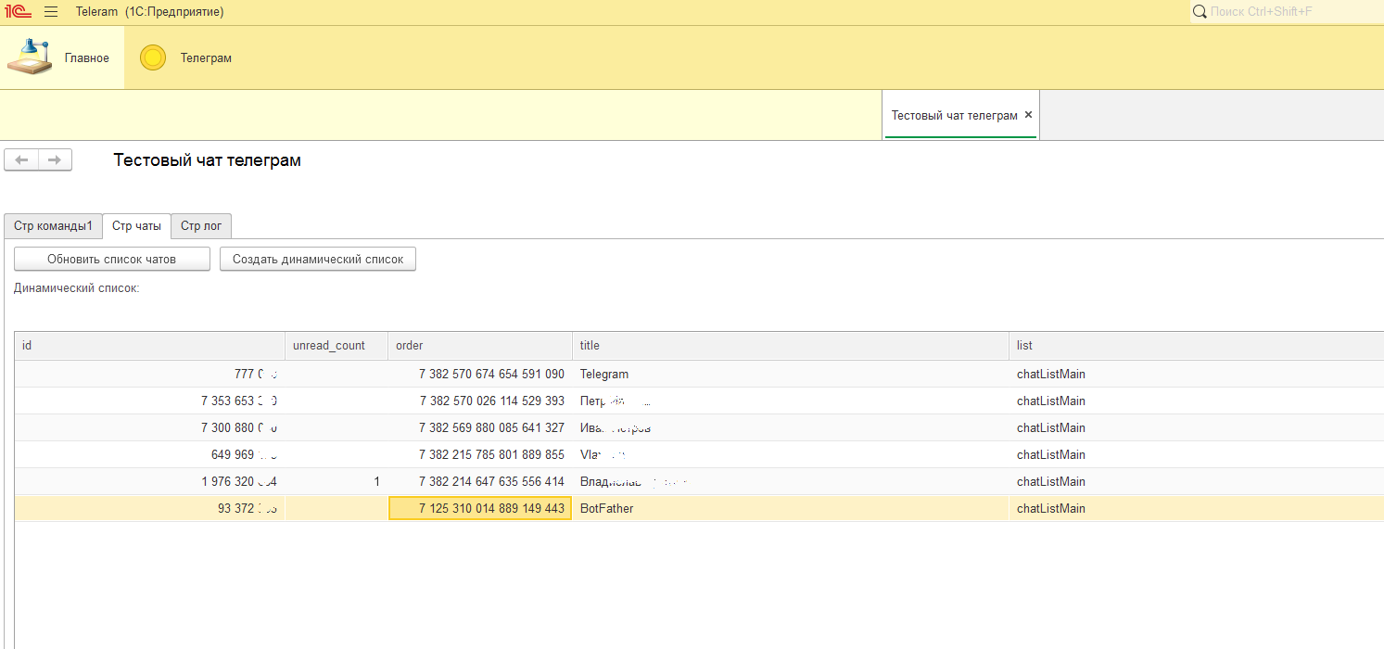
Task: Switch to the Стр чаты tab
Action: coord(136,225)
